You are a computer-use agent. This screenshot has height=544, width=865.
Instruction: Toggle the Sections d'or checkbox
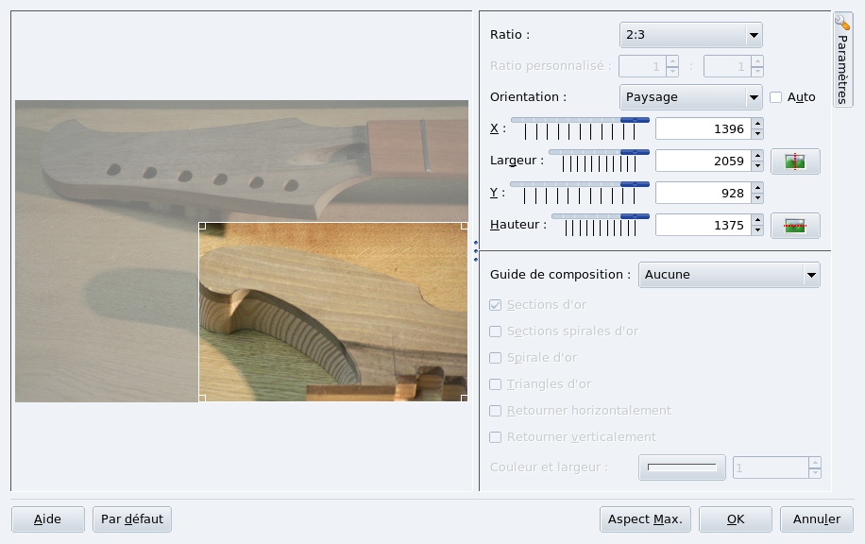(496, 305)
